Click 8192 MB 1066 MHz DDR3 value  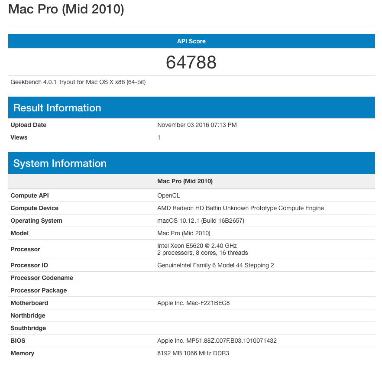coord(193,354)
